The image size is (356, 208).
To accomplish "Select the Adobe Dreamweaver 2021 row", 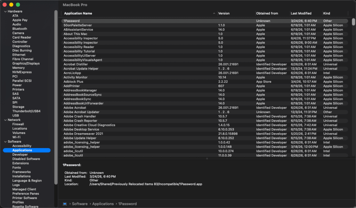I will pyautogui.click(x=204, y=134).
